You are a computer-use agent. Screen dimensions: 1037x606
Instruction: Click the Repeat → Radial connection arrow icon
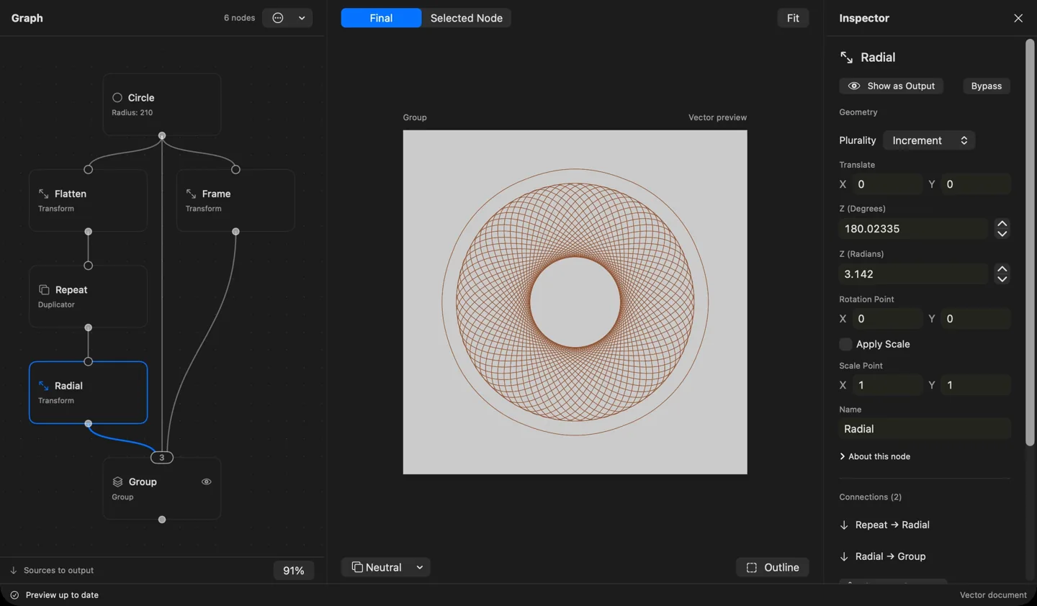pyautogui.click(x=844, y=525)
